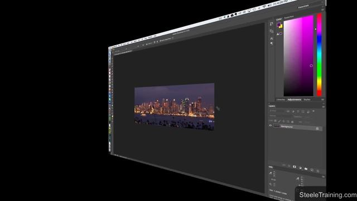Click the yellow background color swatch
This screenshot has width=357, height=201.
coord(281,27)
